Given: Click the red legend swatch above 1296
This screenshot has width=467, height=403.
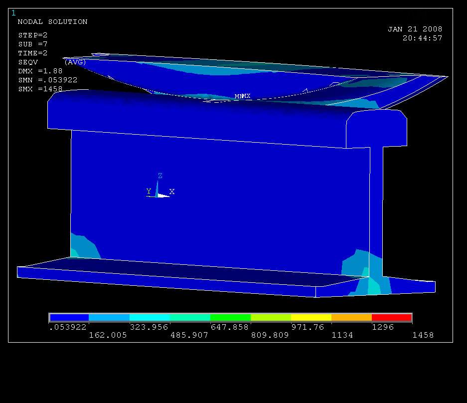Looking at the screenshot, I should (x=392, y=317).
